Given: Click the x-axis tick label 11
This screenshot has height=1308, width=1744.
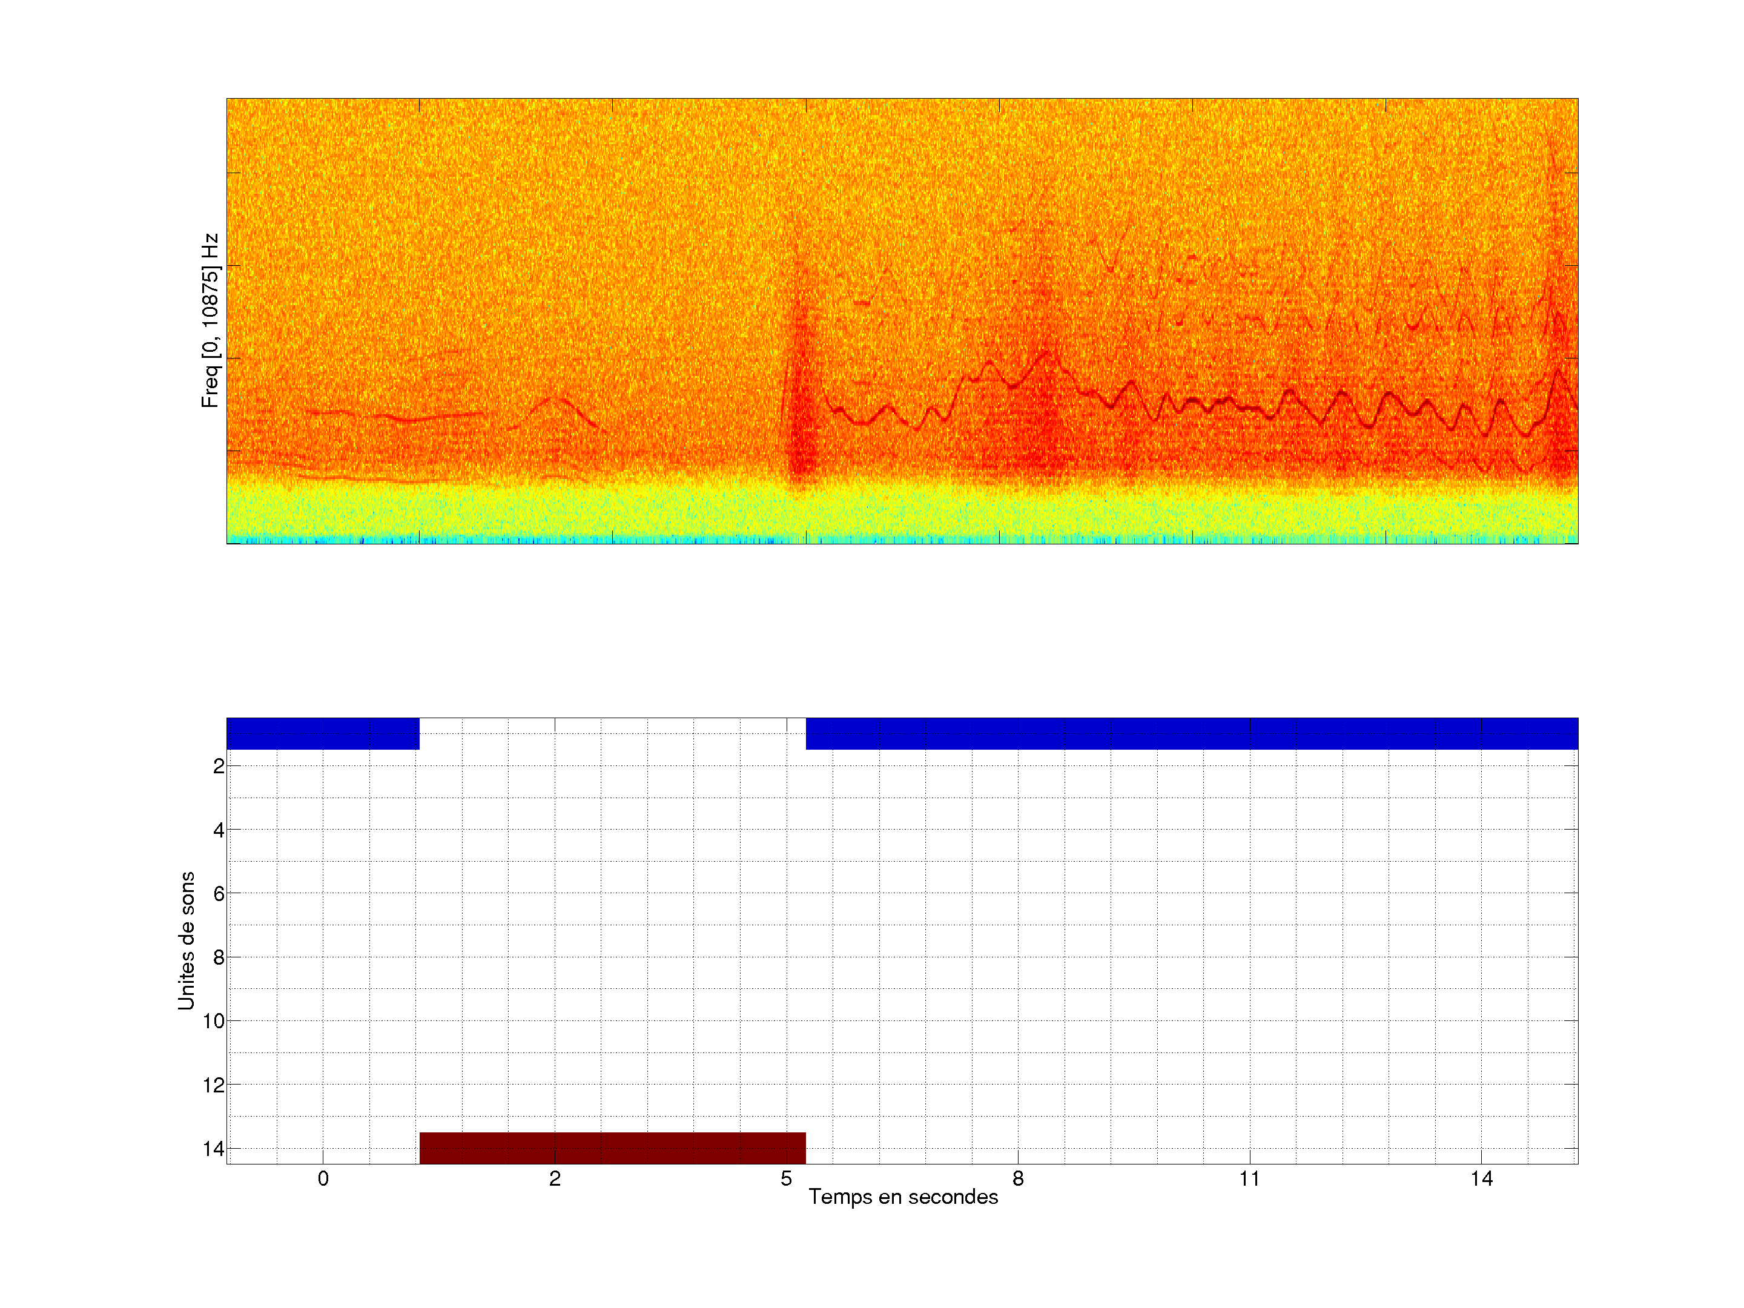Looking at the screenshot, I should tap(1249, 1178).
